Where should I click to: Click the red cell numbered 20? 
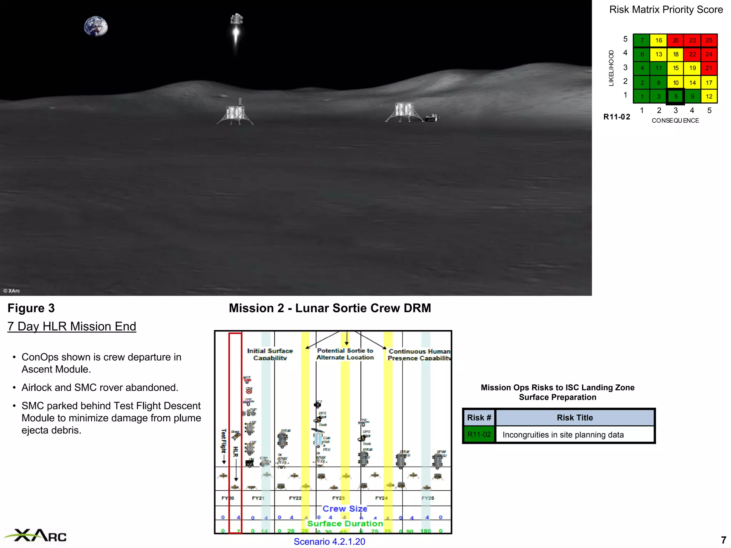675,40
